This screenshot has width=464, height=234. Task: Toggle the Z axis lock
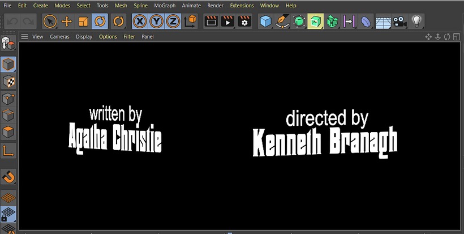click(173, 22)
